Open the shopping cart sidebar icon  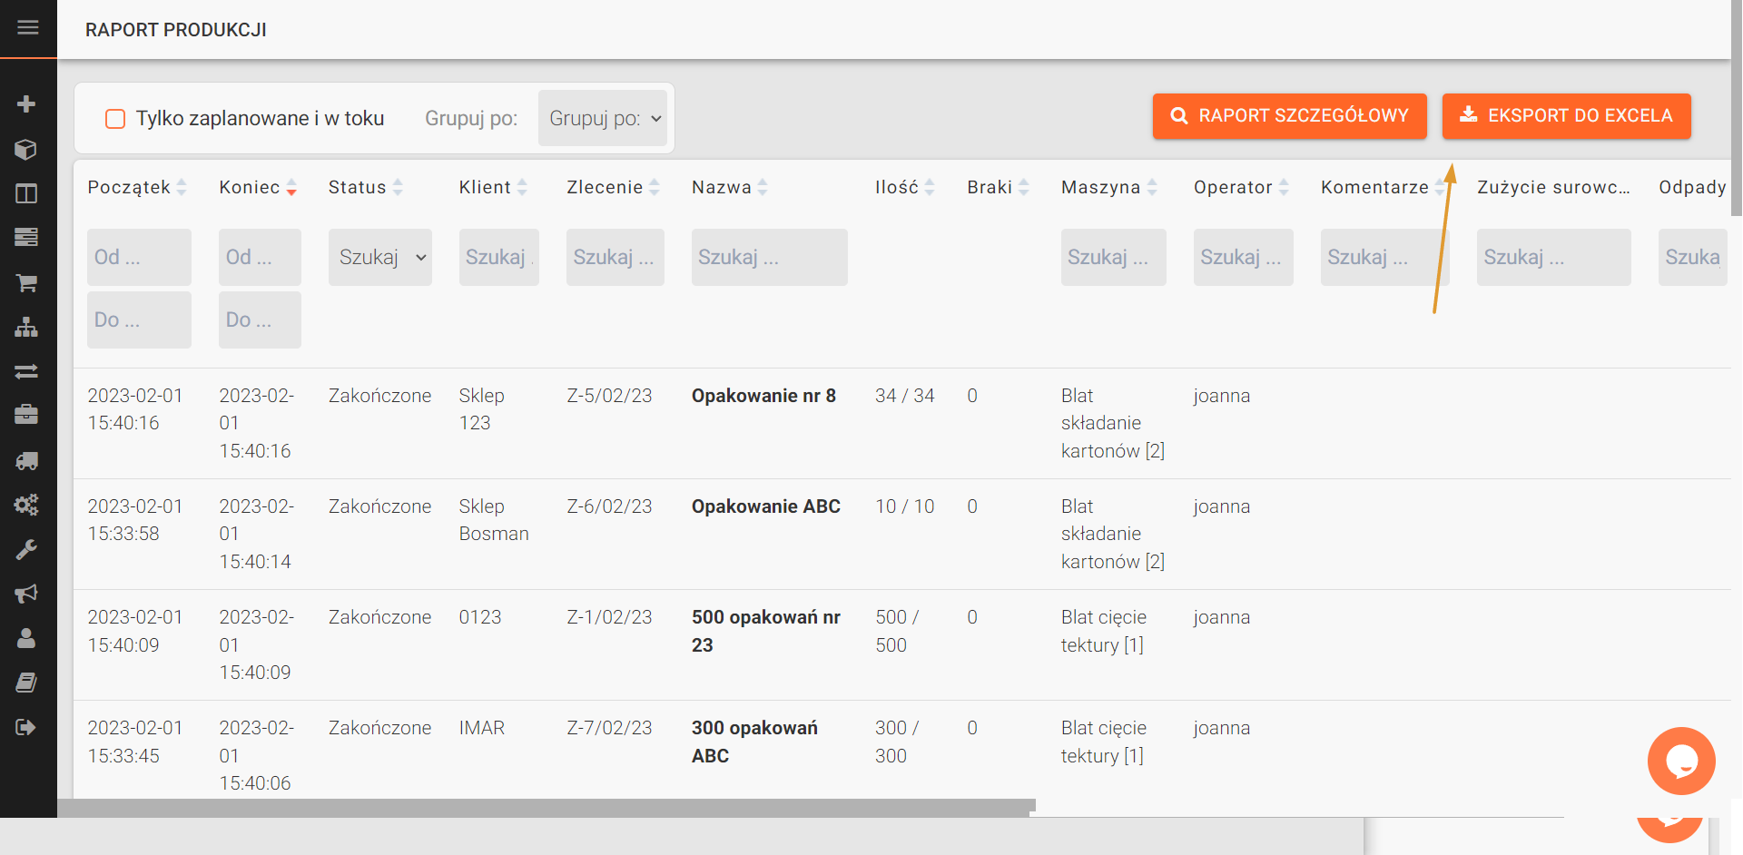26,283
